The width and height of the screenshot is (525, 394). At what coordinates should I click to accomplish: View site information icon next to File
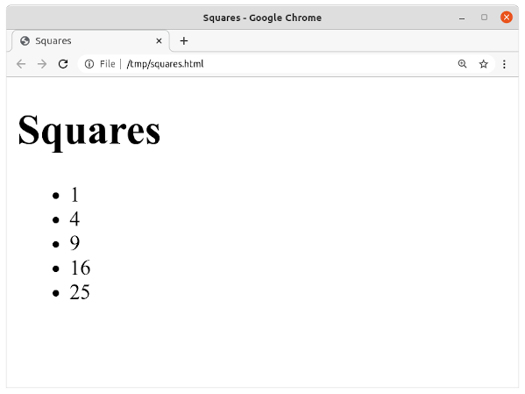(89, 64)
